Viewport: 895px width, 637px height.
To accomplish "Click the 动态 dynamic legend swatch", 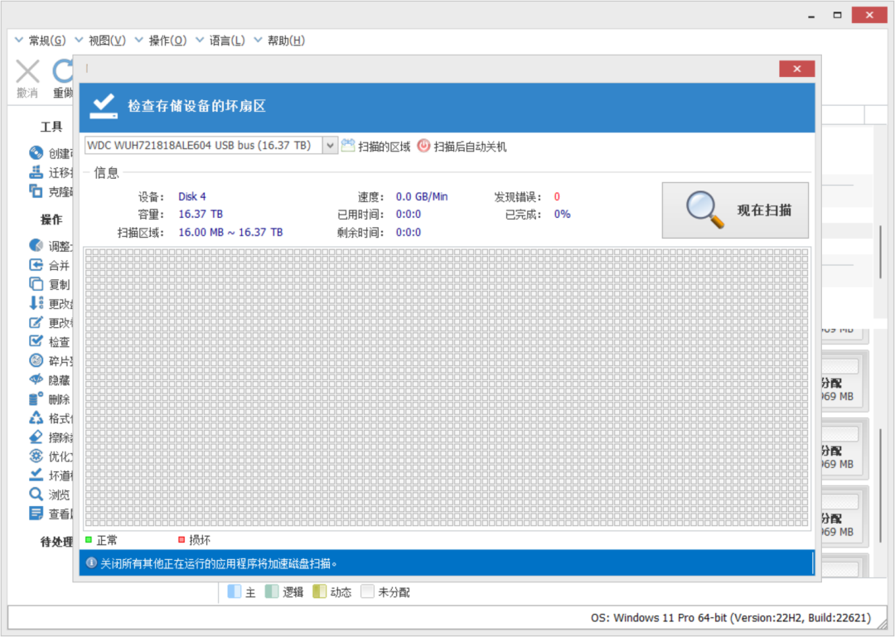I will coord(320,591).
